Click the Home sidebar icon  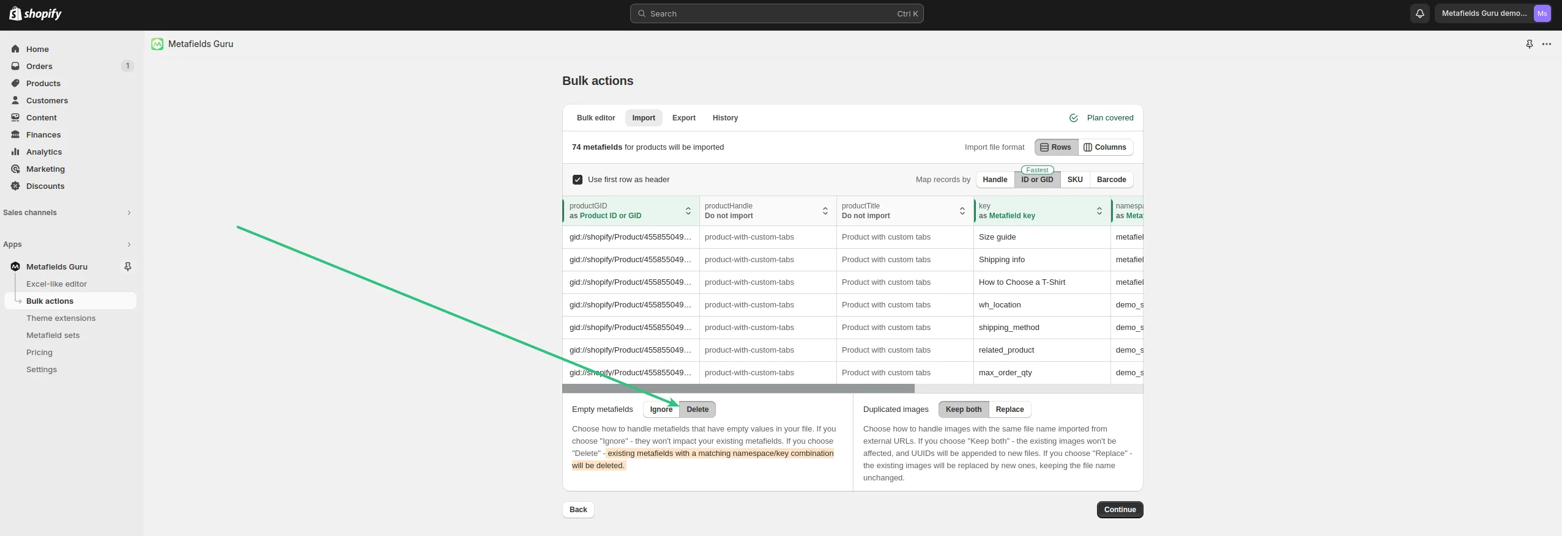pyautogui.click(x=15, y=49)
